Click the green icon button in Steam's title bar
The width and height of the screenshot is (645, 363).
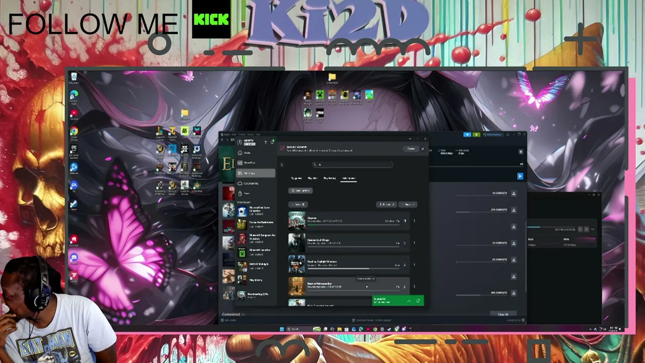click(x=476, y=135)
